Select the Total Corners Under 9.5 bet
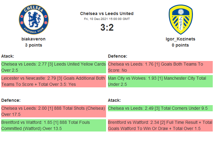 [x=160, y=108]
